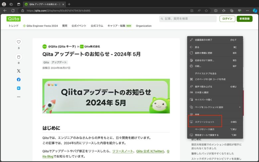This screenshot has width=259, height=162.
Task: Stock the article with the stock icon
Action: 19,57
